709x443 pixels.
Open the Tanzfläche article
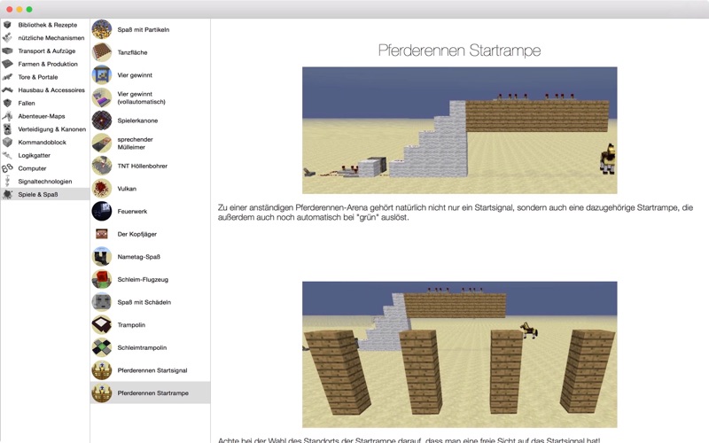[x=150, y=52]
